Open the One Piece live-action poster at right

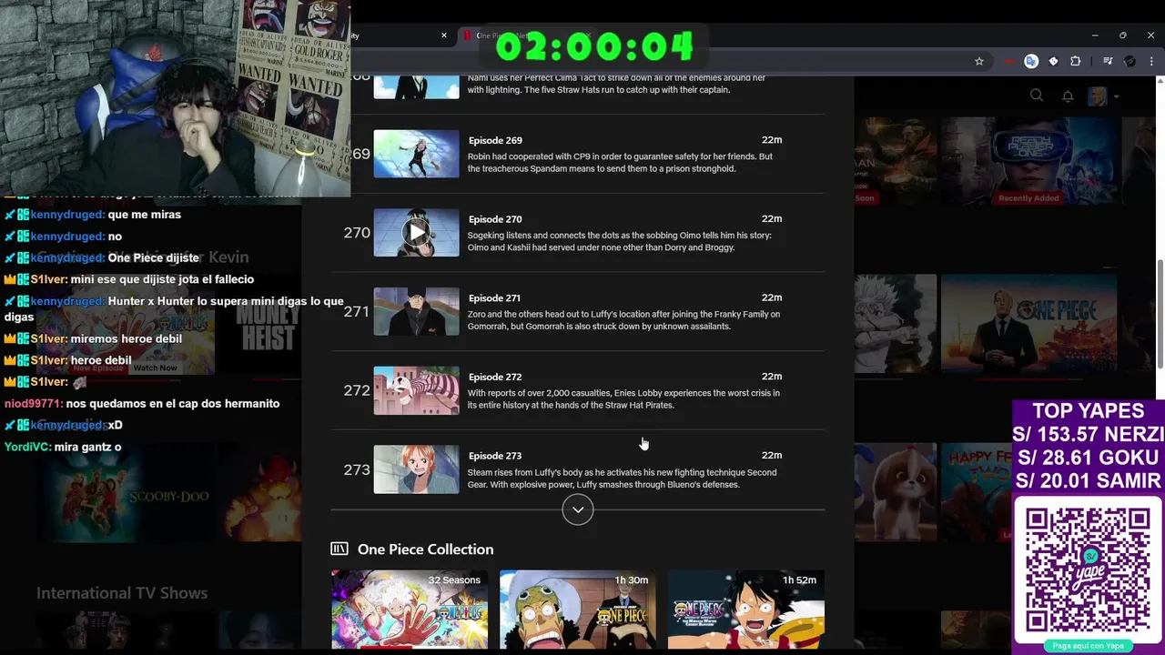click(1029, 324)
